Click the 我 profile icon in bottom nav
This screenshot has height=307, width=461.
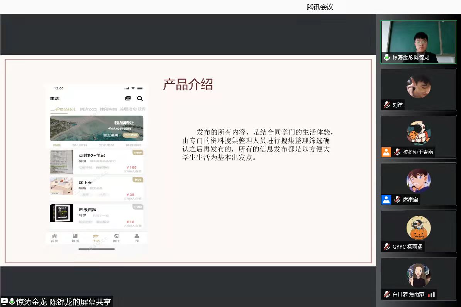point(137,236)
